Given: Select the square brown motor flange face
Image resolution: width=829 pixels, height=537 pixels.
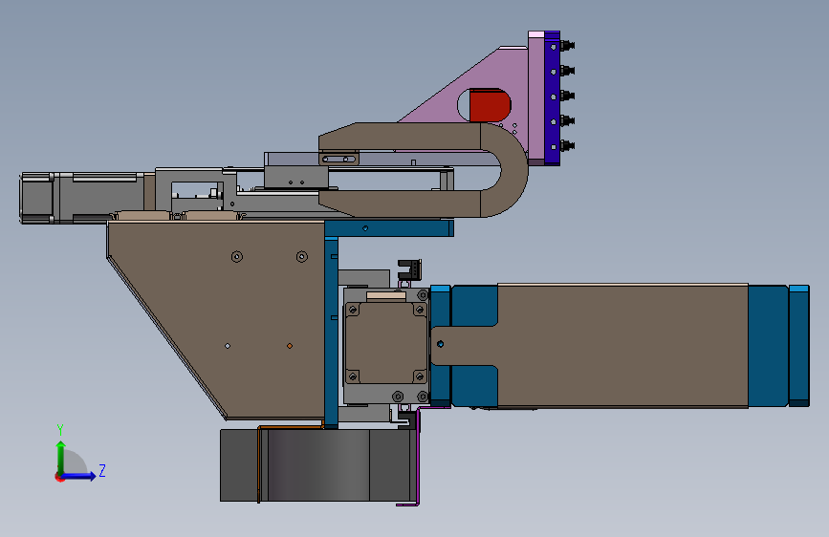Looking at the screenshot, I should click(385, 342).
